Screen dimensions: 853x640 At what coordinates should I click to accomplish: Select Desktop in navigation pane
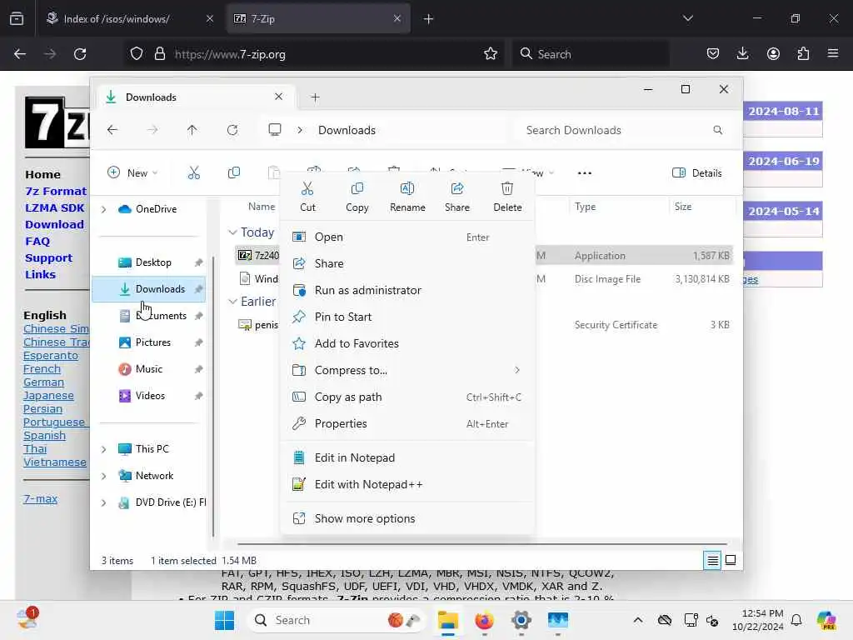[x=149, y=262]
